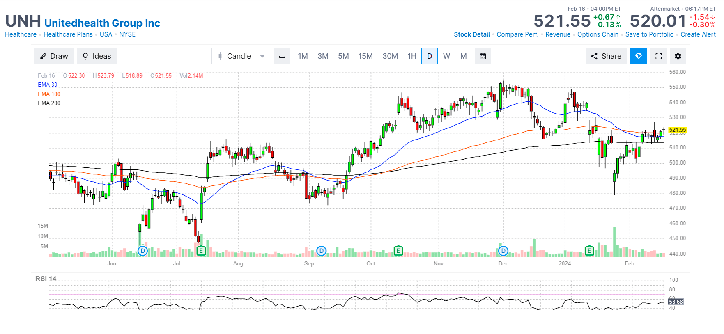The image size is (724, 334).
Task: Click the L 518.89 low value
Action: (x=132, y=75)
